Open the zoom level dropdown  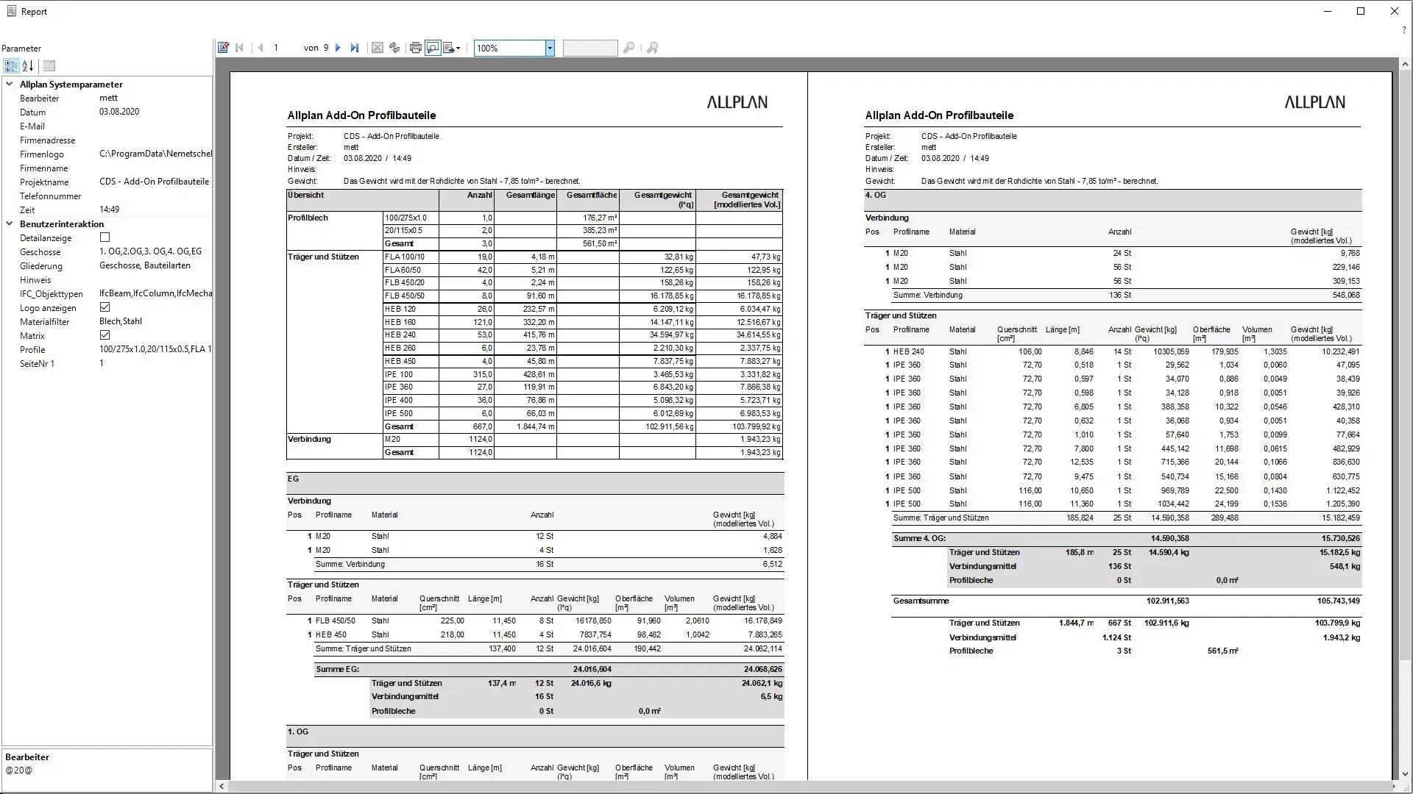[549, 47]
